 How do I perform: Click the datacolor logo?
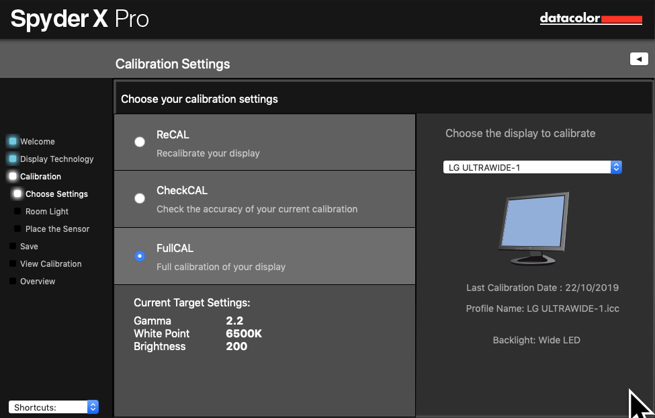(591, 18)
